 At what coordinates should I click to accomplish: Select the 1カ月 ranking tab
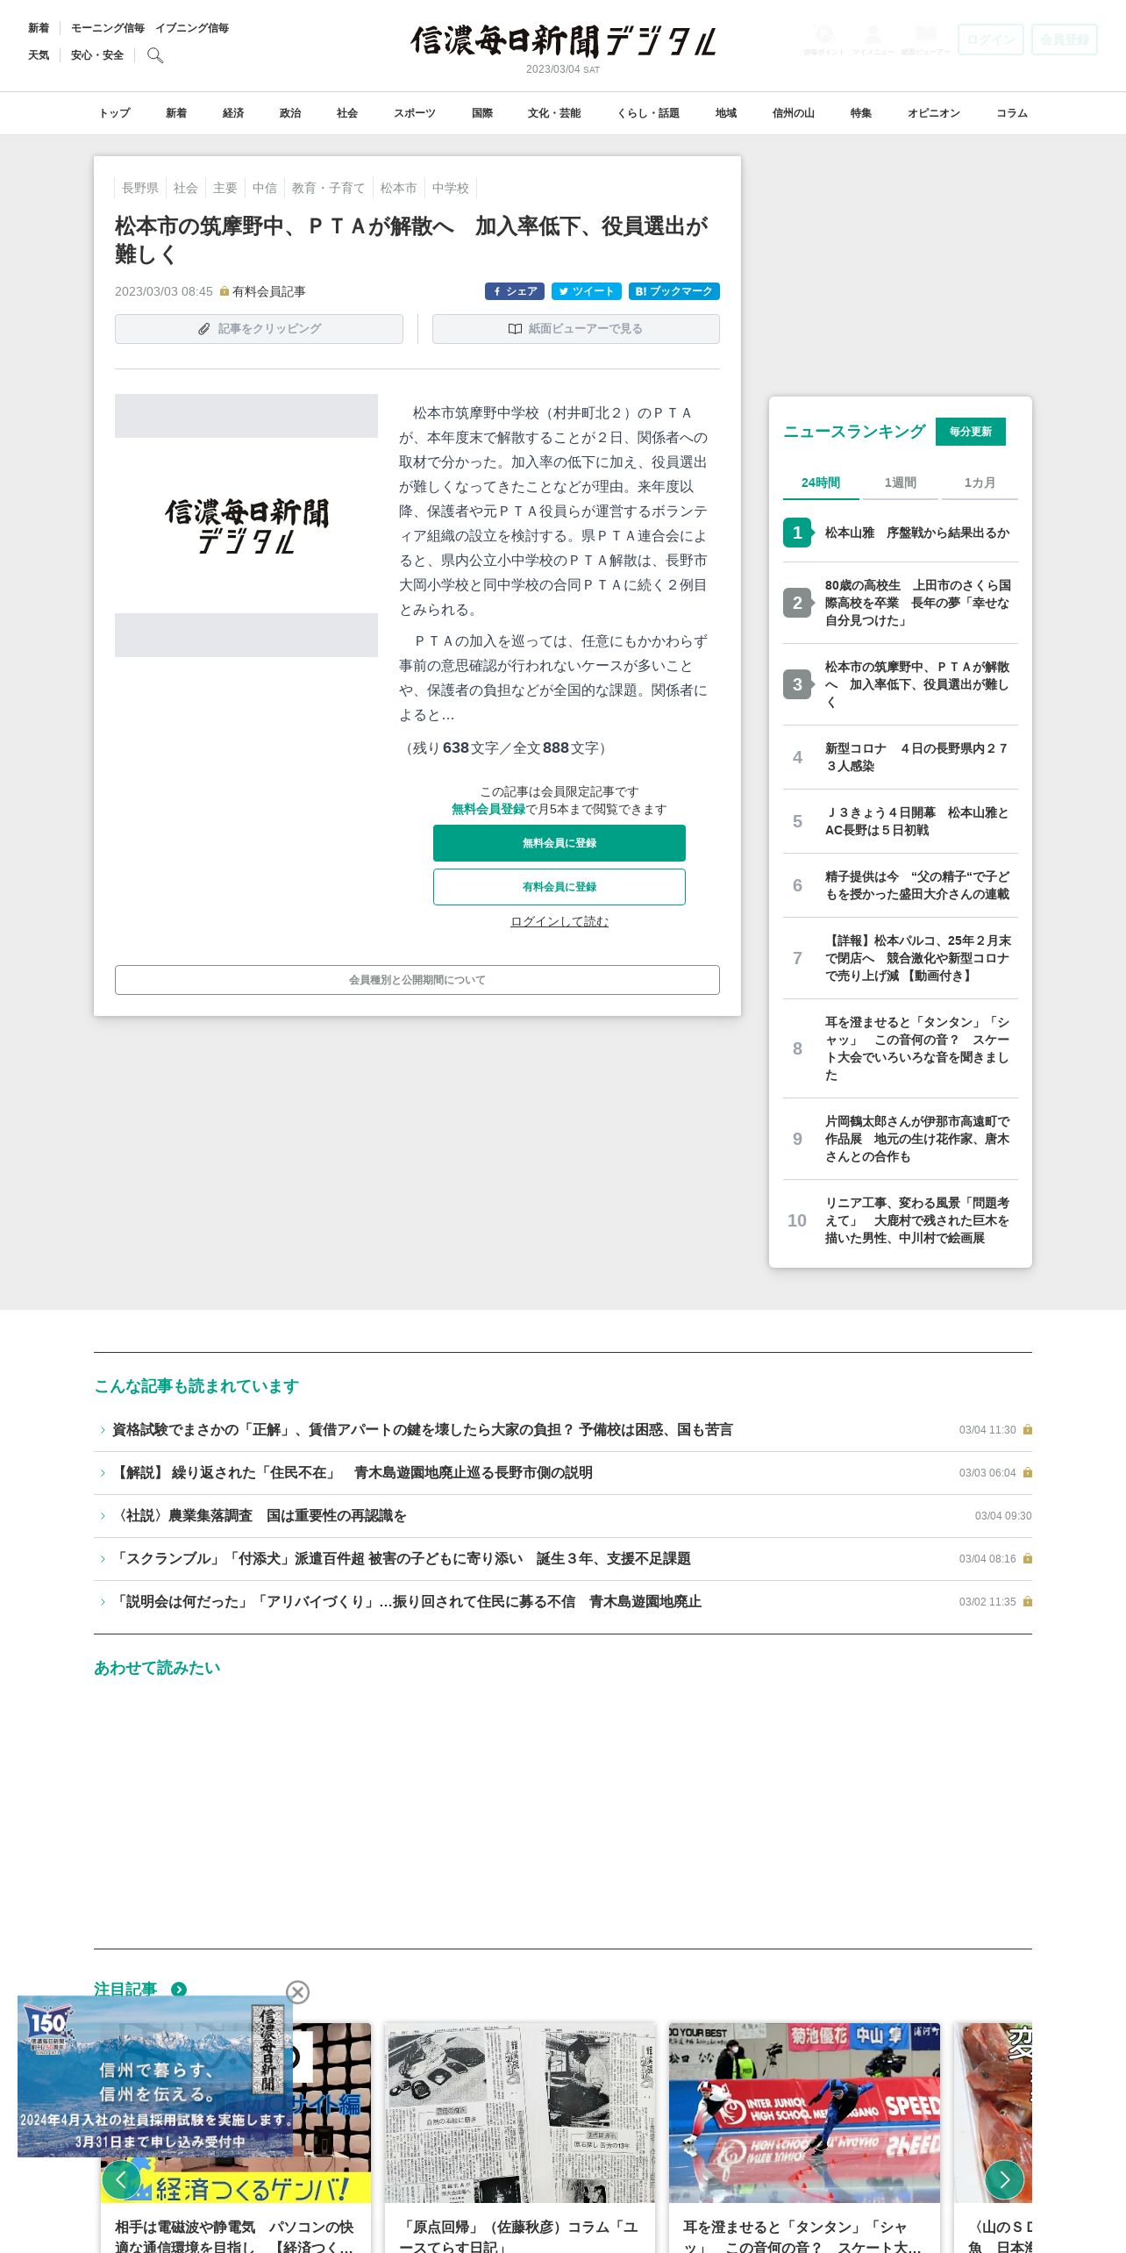tap(980, 483)
